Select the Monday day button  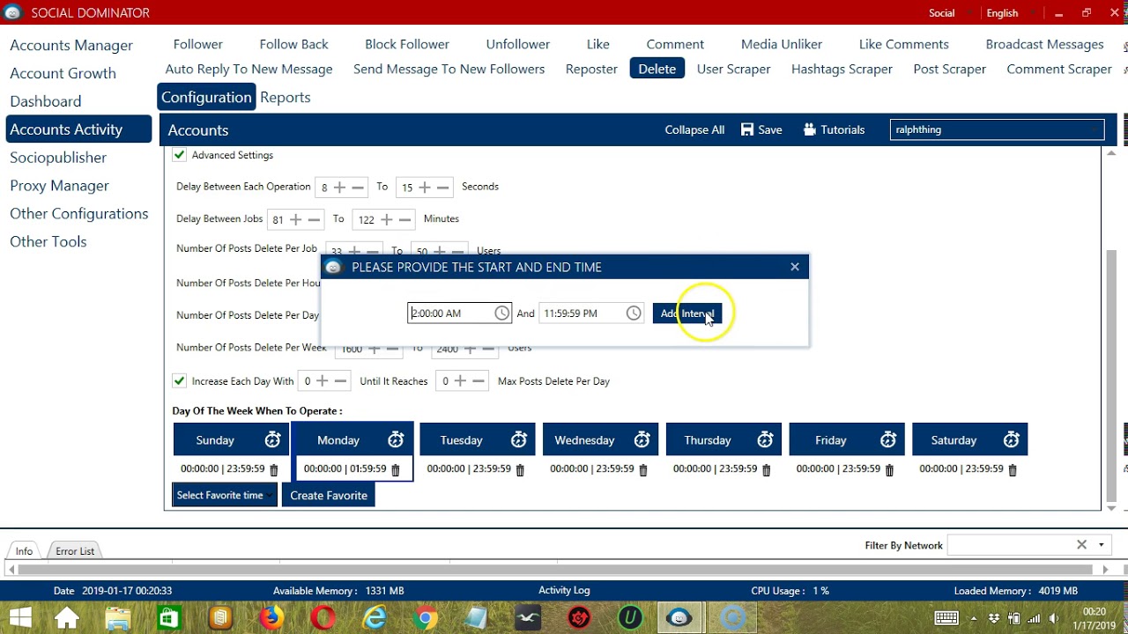coord(338,440)
